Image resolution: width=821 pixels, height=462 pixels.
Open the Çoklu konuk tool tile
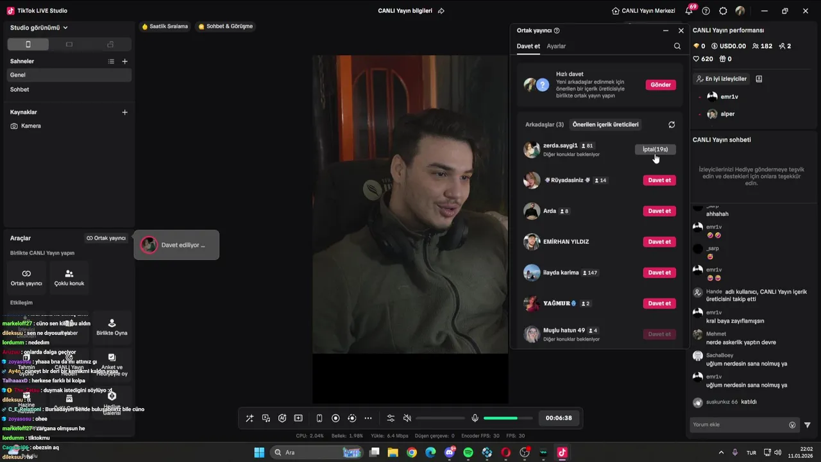pos(69,277)
